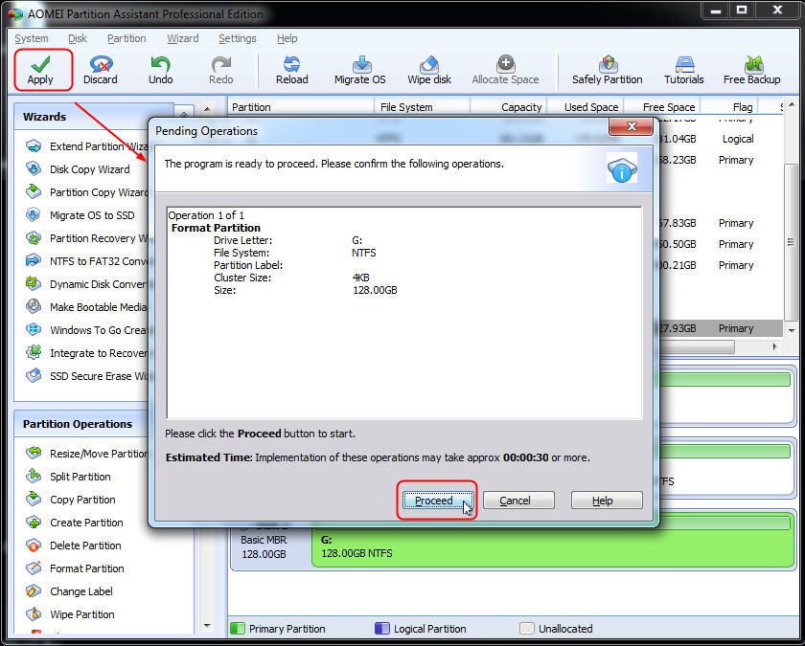Click Free Backup toolbar icon
The image size is (805, 646).
coord(752,70)
